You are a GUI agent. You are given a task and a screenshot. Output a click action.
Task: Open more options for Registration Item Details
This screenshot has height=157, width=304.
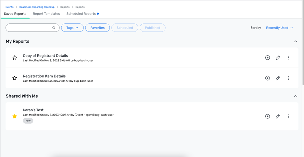click(x=288, y=78)
